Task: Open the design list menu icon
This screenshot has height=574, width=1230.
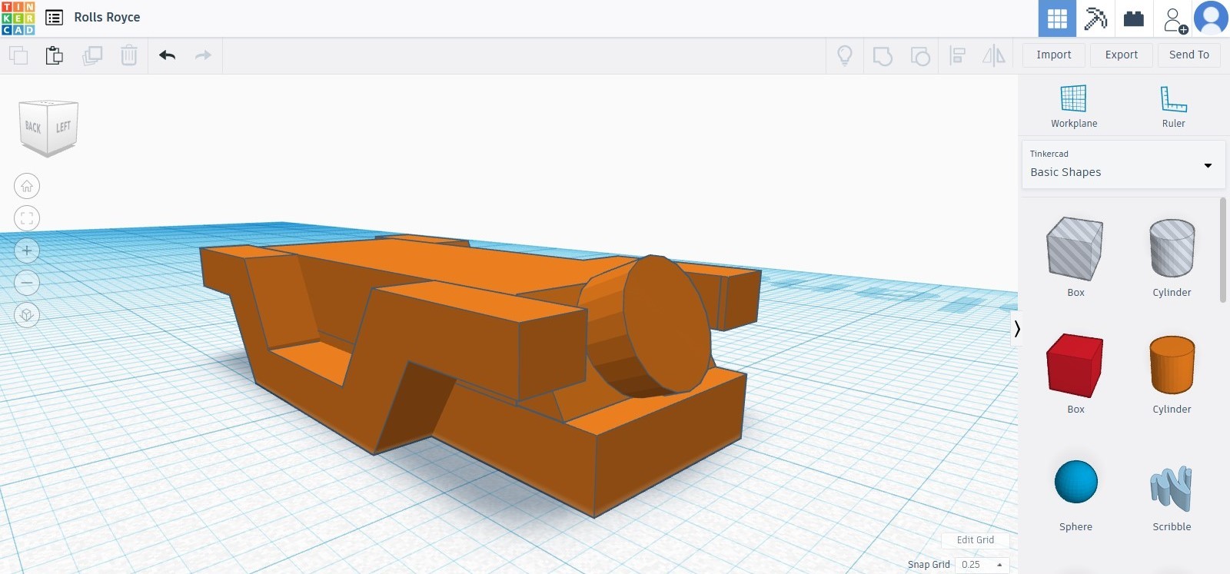Action: 54,18
